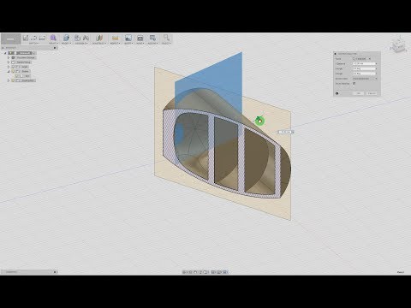Toggle the Show Hatching checkbox
The image size is (411, 308).
point(354,83)
